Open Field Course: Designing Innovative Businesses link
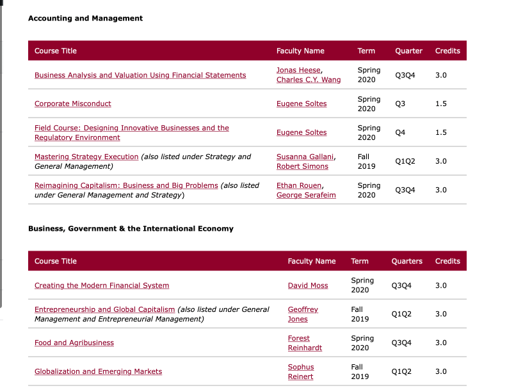Screen dimensions: 507x388 (132, 133)
